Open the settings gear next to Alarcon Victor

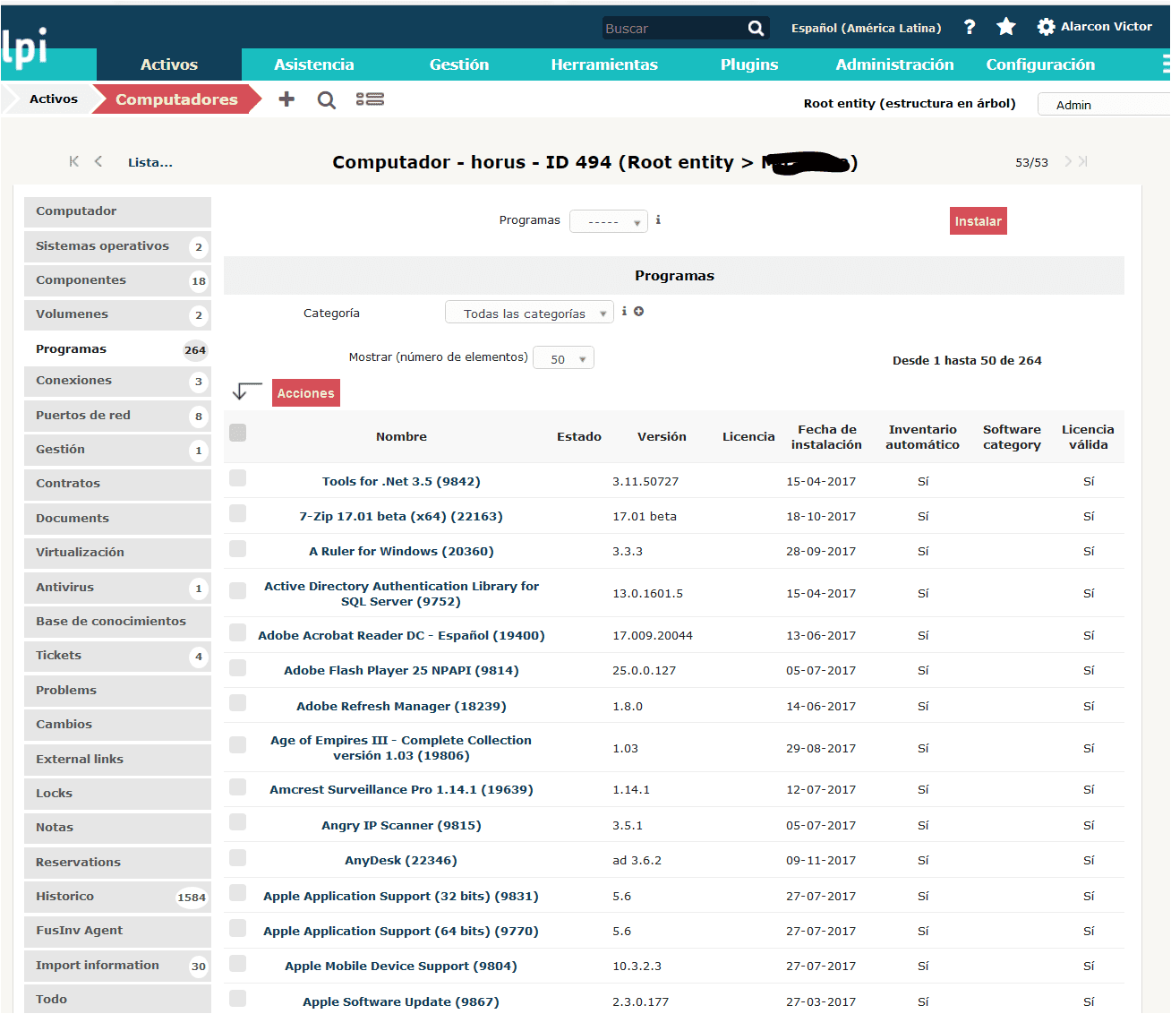point(1046,27)
